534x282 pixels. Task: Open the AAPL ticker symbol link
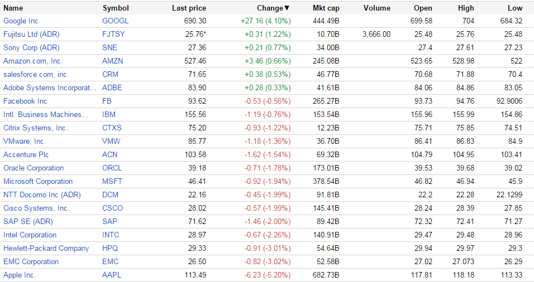pos(112,275)
